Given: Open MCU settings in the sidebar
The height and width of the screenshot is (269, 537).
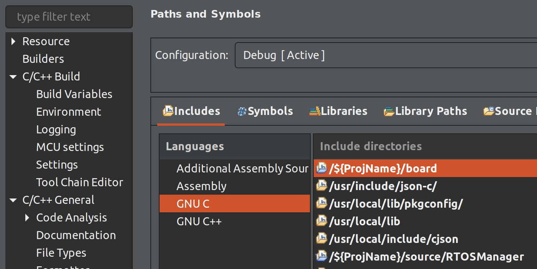Looking at the screenshot, I should (70, 147).
